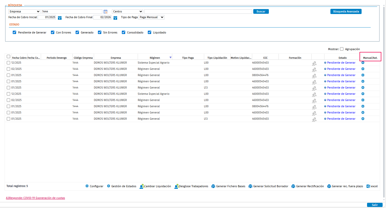Click the empty Centro text field
Image resolution: width=386 pixels, height=208 pixels.
coord(198,11)
